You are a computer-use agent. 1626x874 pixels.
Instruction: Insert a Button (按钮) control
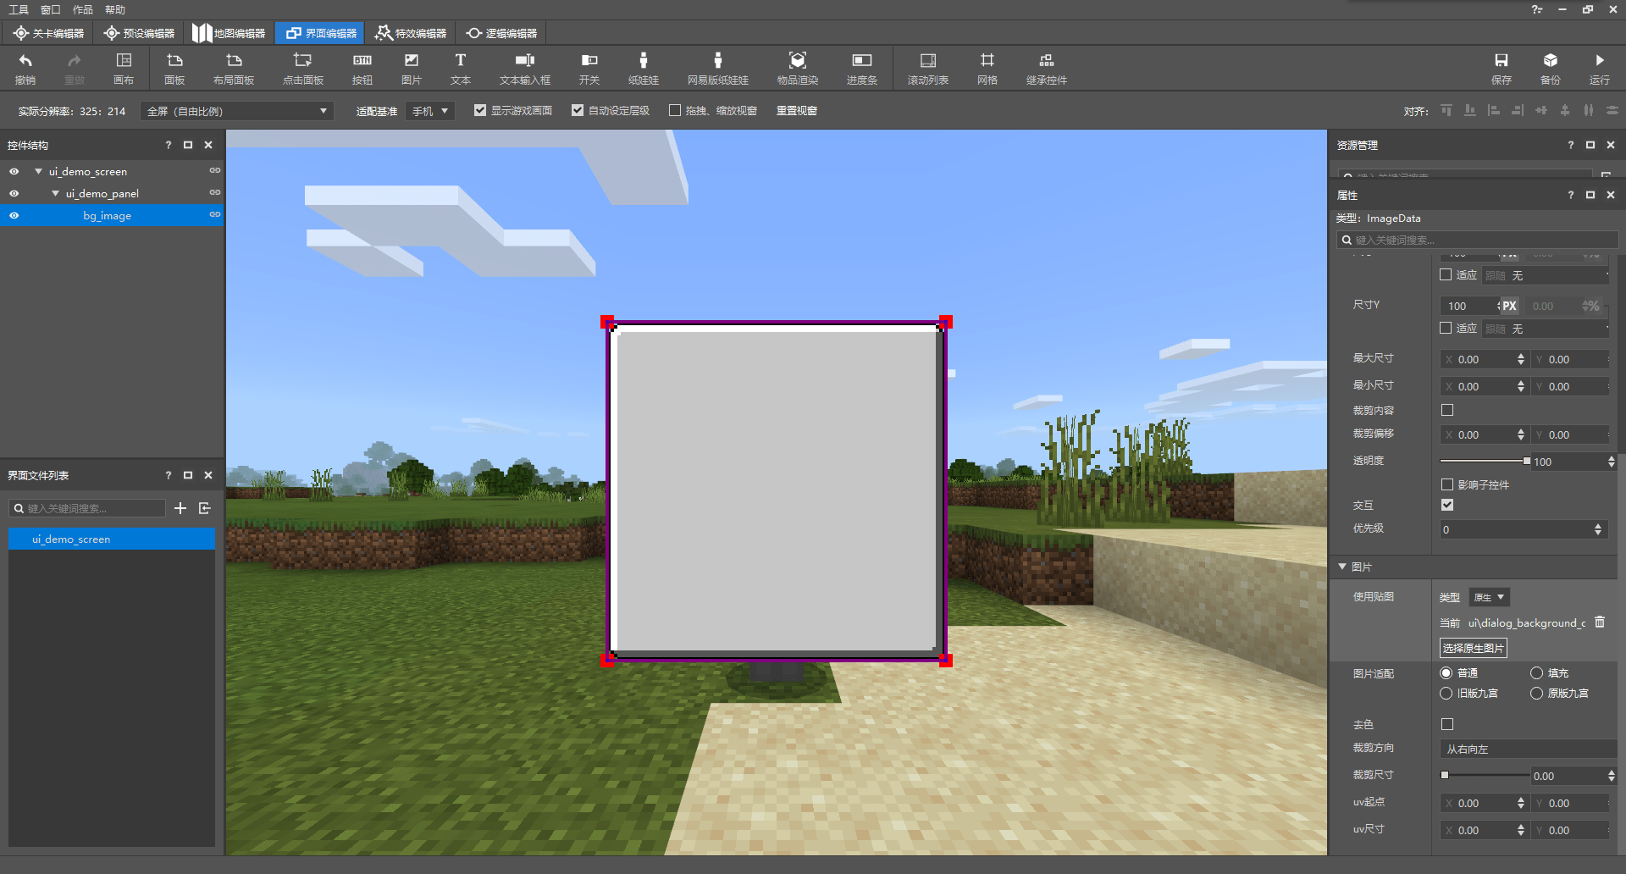tap(362, 69)
